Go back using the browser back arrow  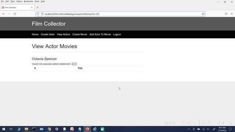click(x=4, y=14)
